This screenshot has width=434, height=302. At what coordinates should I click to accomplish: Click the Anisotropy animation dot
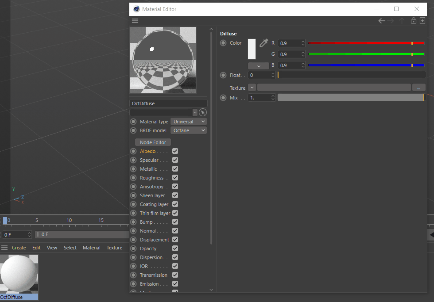click(133, 187)
